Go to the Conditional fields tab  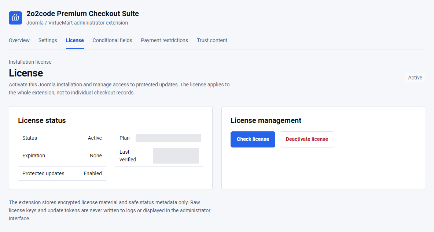(x=113, y=40)
